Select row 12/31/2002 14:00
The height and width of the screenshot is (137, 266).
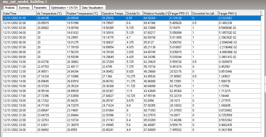pos(132,81)
